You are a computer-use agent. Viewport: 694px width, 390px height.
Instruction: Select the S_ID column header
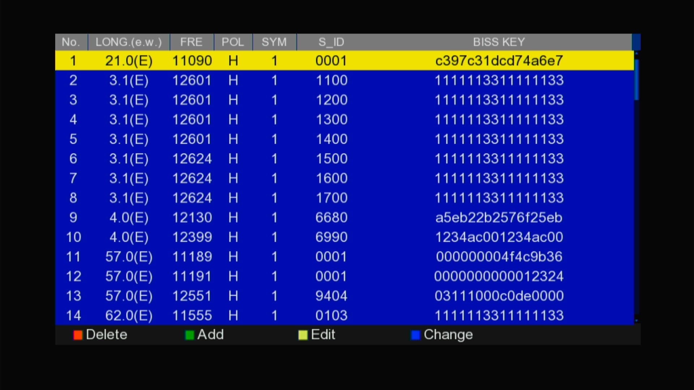(331, 42)
